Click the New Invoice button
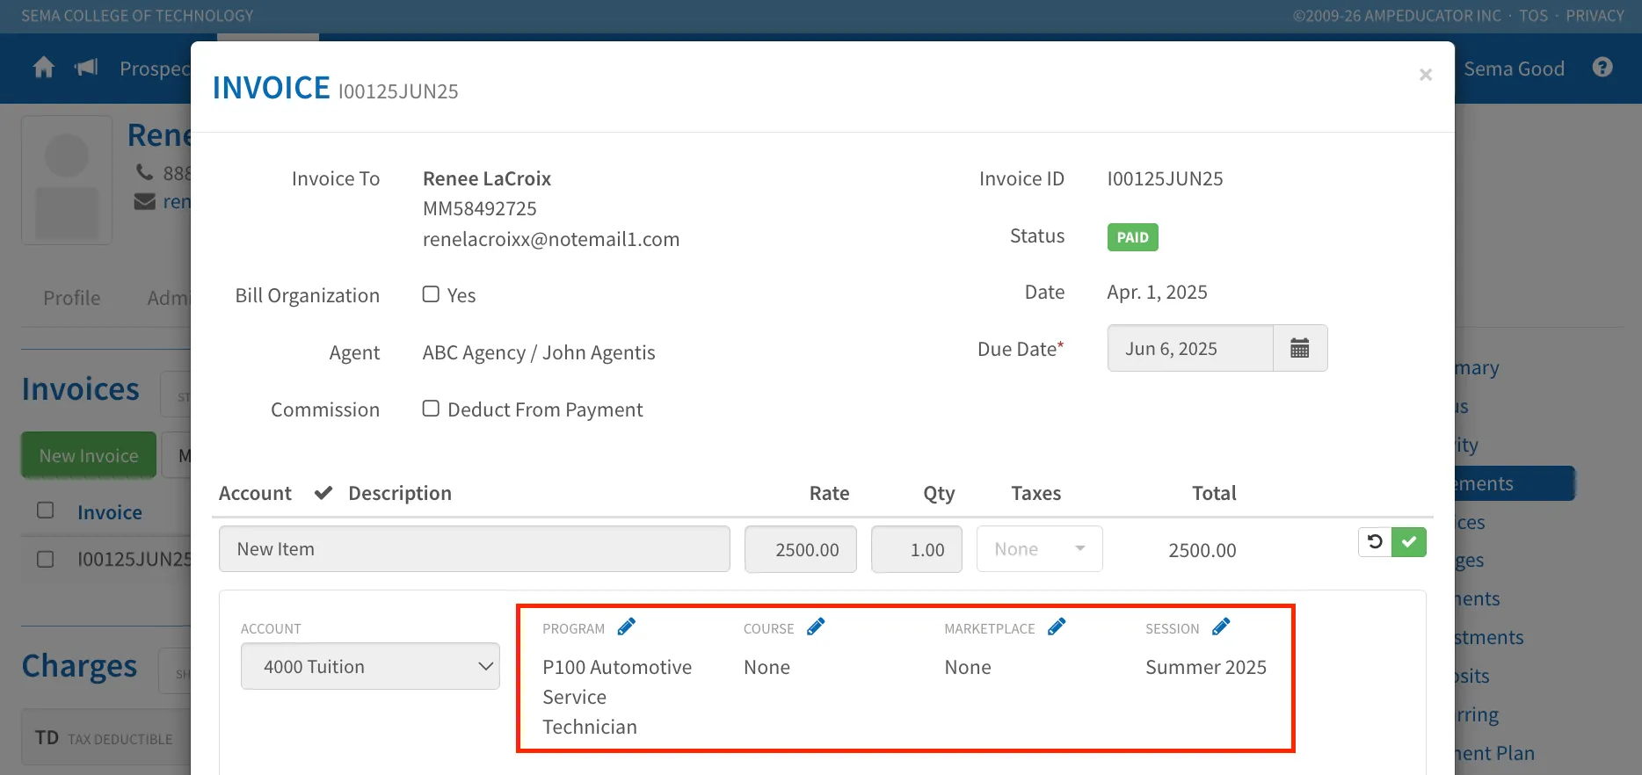 tap(89, 455)
